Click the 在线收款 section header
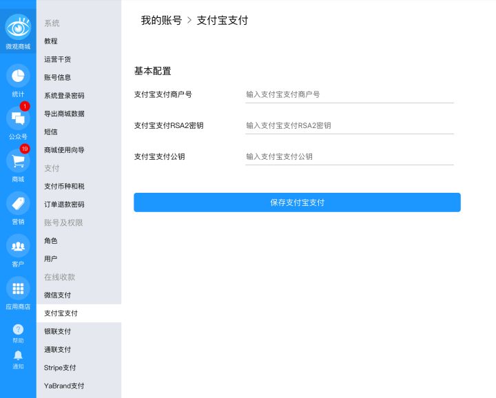This screenshot has height=398, width=496. pos(60,277)
